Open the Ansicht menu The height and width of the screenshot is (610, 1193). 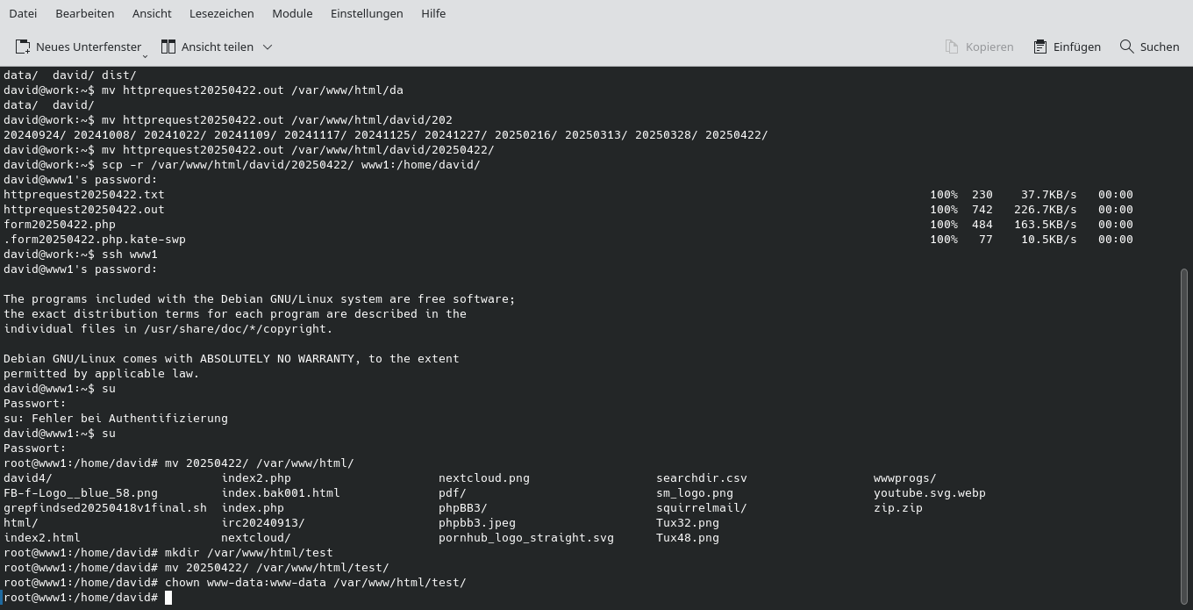coord(152,13)
